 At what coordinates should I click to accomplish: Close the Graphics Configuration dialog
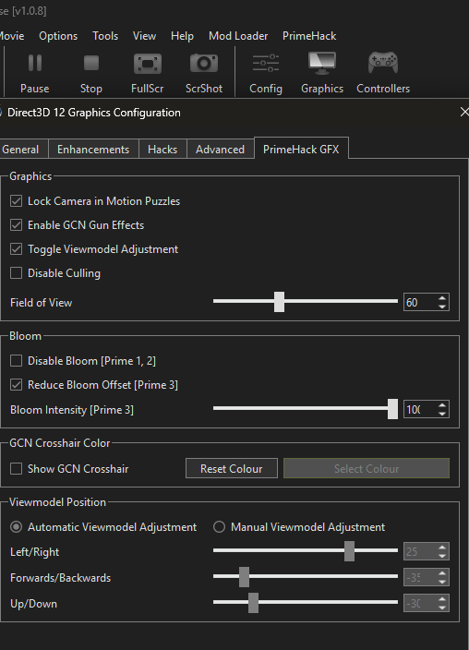[464, 112]
